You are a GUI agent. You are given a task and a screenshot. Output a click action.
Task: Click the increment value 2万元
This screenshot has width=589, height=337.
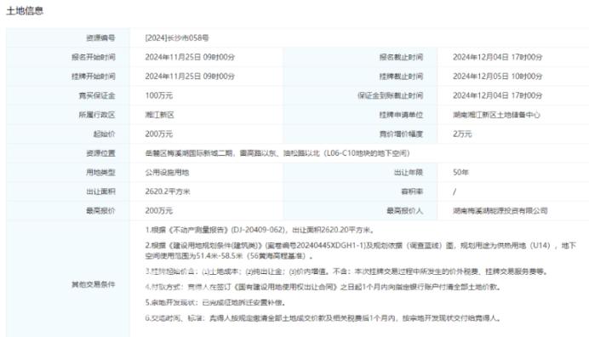[x=462, y=134]
